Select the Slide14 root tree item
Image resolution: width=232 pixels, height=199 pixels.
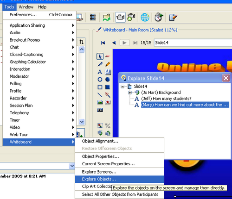141,87
